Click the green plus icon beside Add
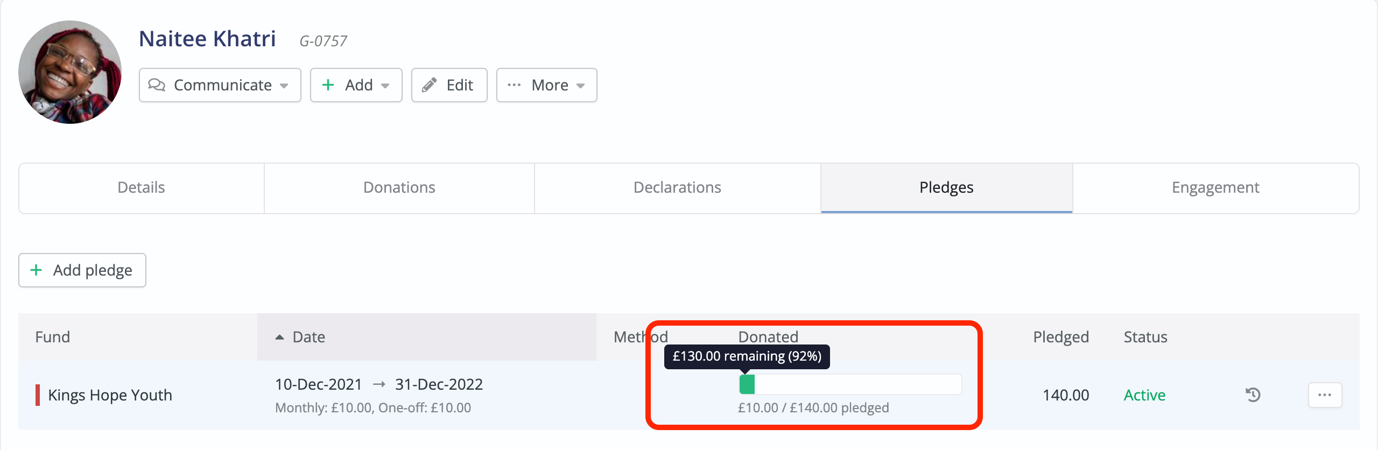Viewport: 1378px width, 450px height. pos(328,85)
